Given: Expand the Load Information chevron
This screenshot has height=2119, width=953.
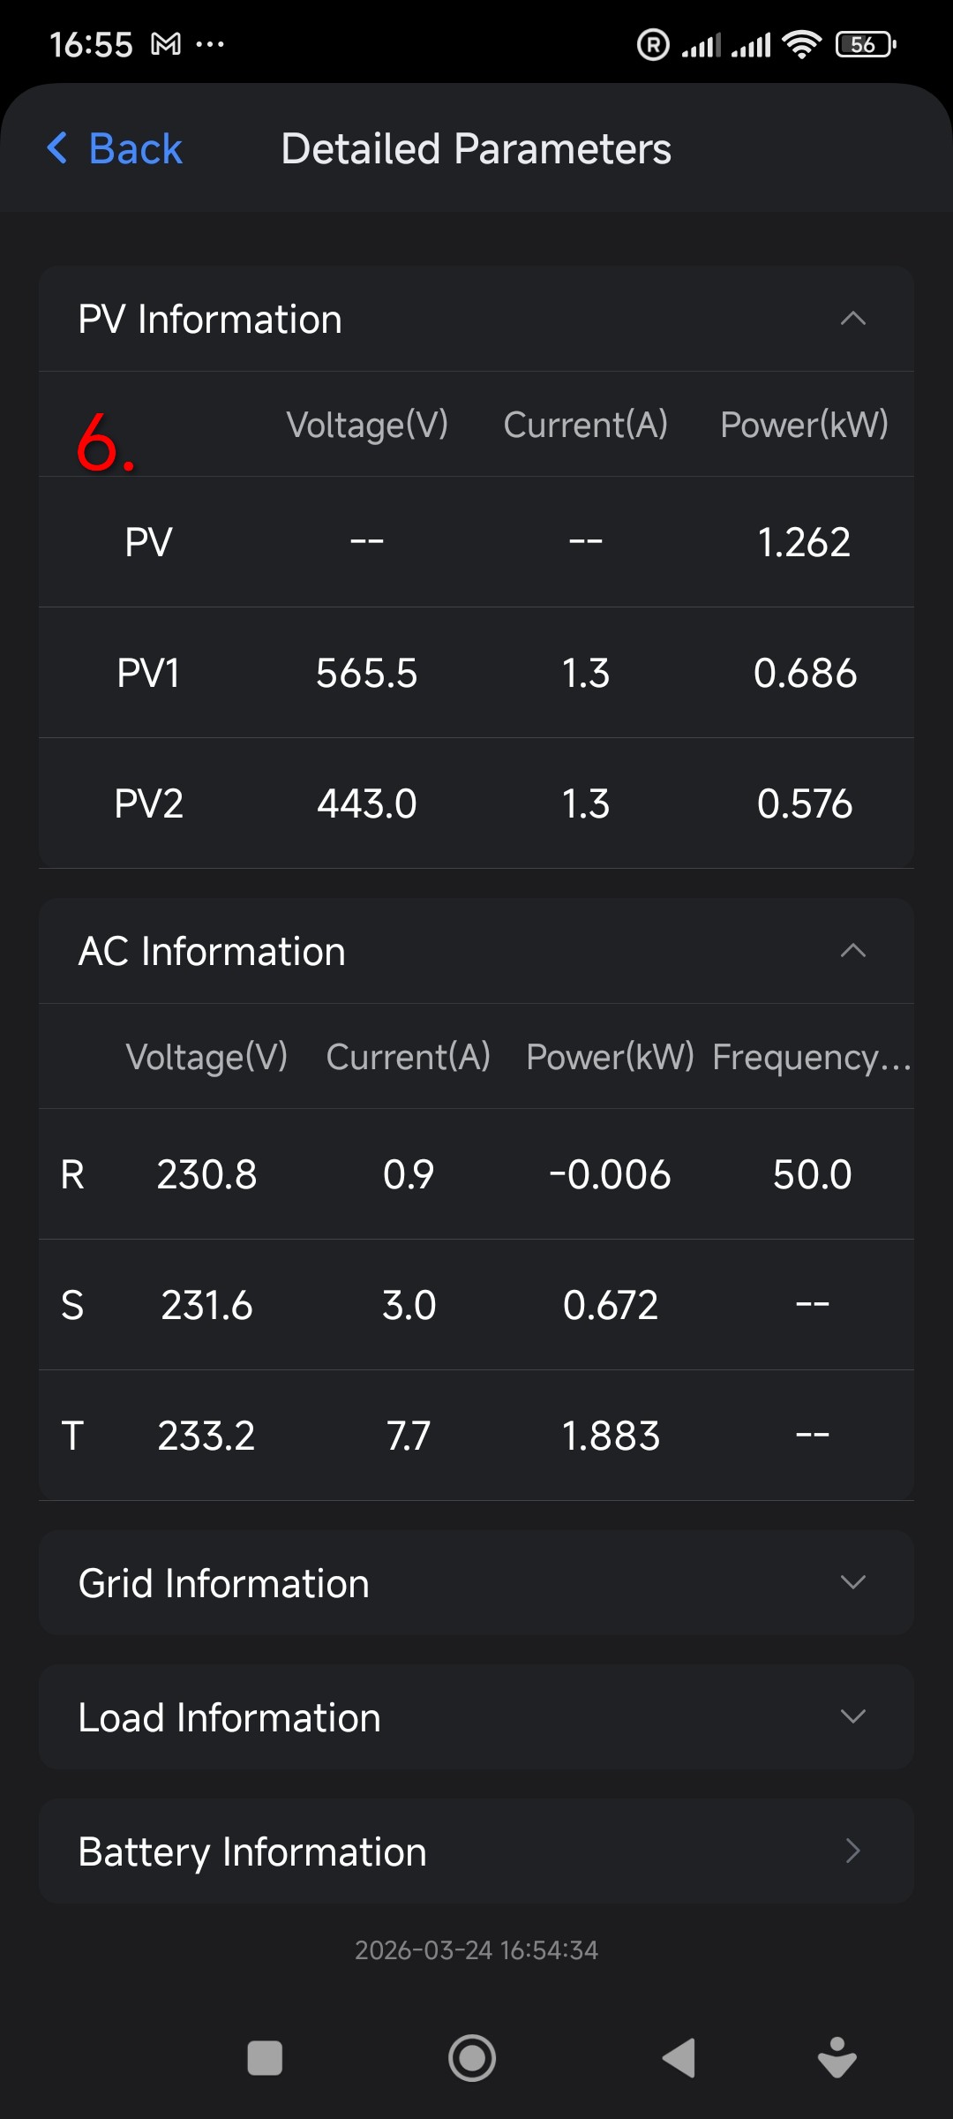Looking at the screenshot, I should click(x=852, y=1716).
